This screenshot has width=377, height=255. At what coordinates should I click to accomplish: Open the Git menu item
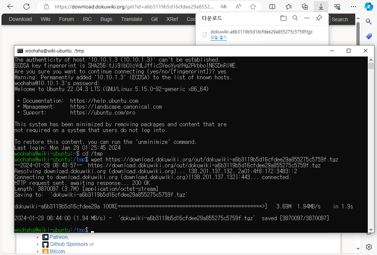pyautogui.click(x=154, y=19)
